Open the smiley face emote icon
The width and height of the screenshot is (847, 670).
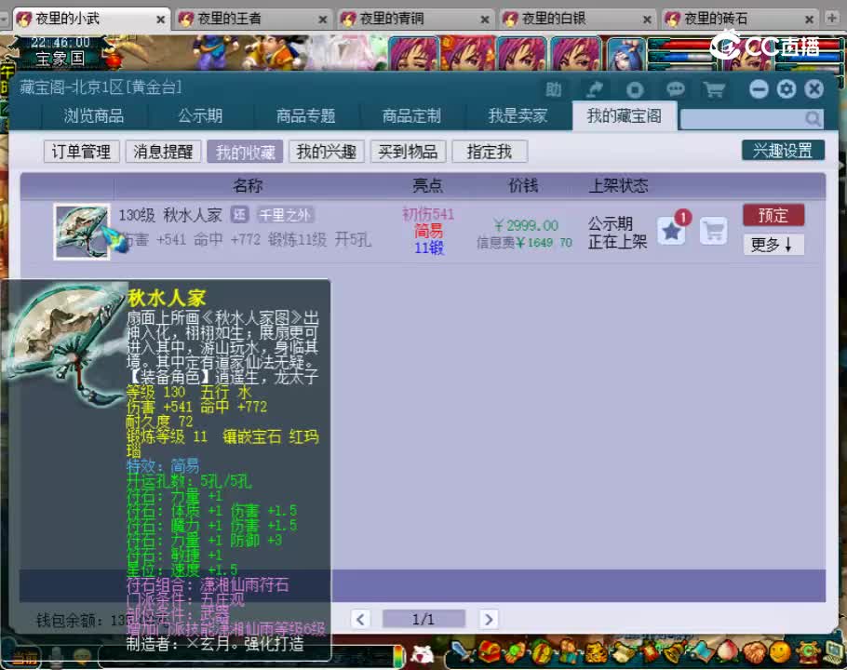[x=781, y=651]
